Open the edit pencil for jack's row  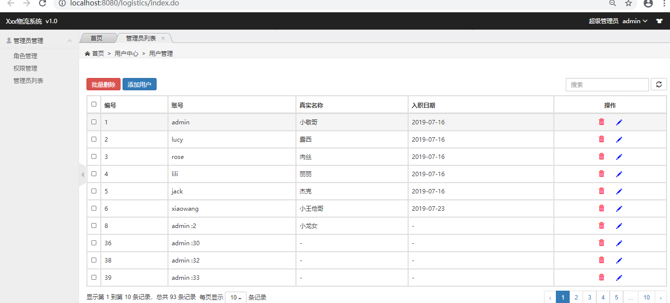(619, 191)
